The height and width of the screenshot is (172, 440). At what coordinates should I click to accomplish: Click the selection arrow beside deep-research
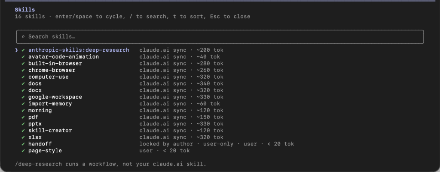17,50
